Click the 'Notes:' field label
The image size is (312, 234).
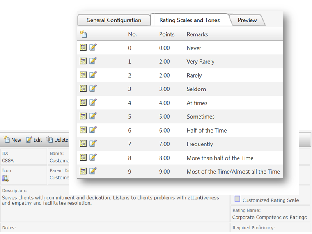click(9, 228)
